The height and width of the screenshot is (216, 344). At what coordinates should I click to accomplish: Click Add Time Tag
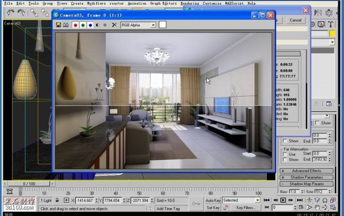coord(168,209)
